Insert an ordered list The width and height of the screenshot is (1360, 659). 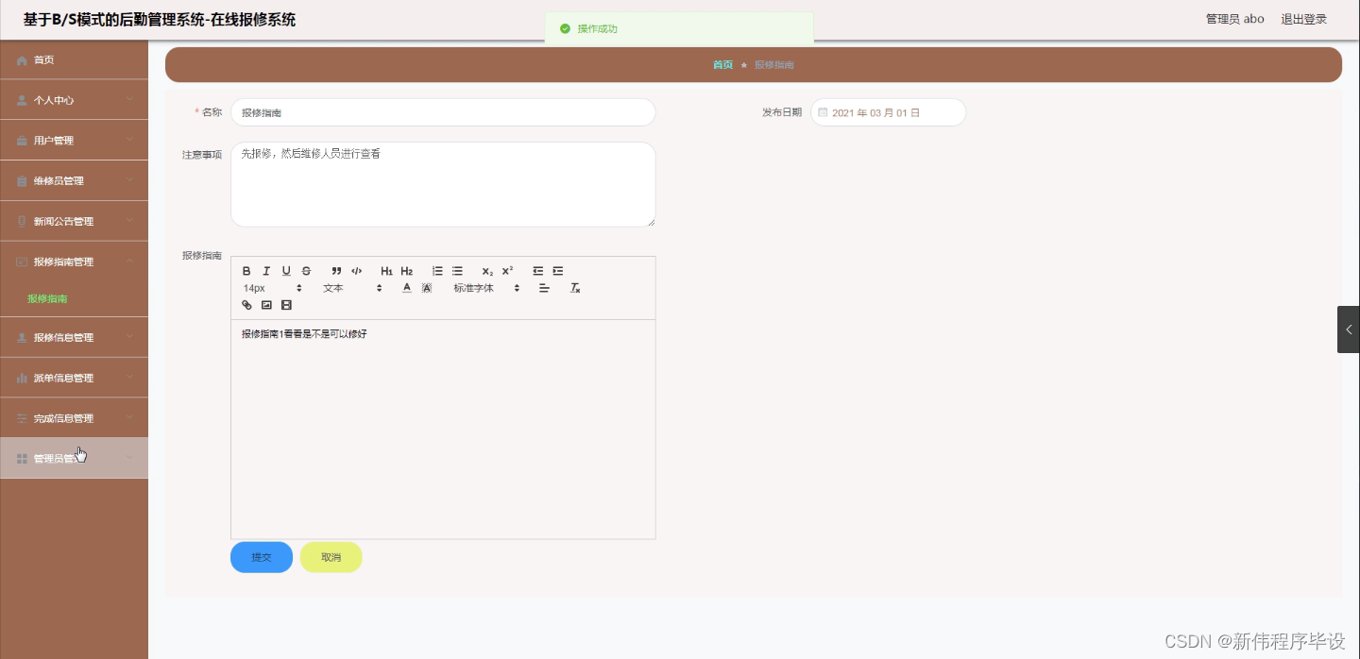click(436, 271)
